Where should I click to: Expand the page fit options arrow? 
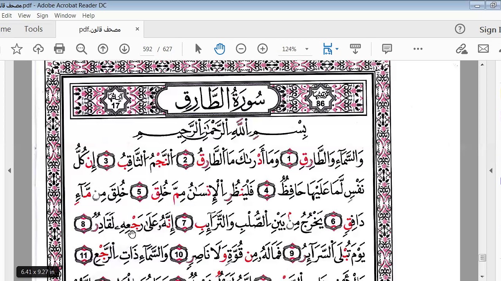[337, 49]
